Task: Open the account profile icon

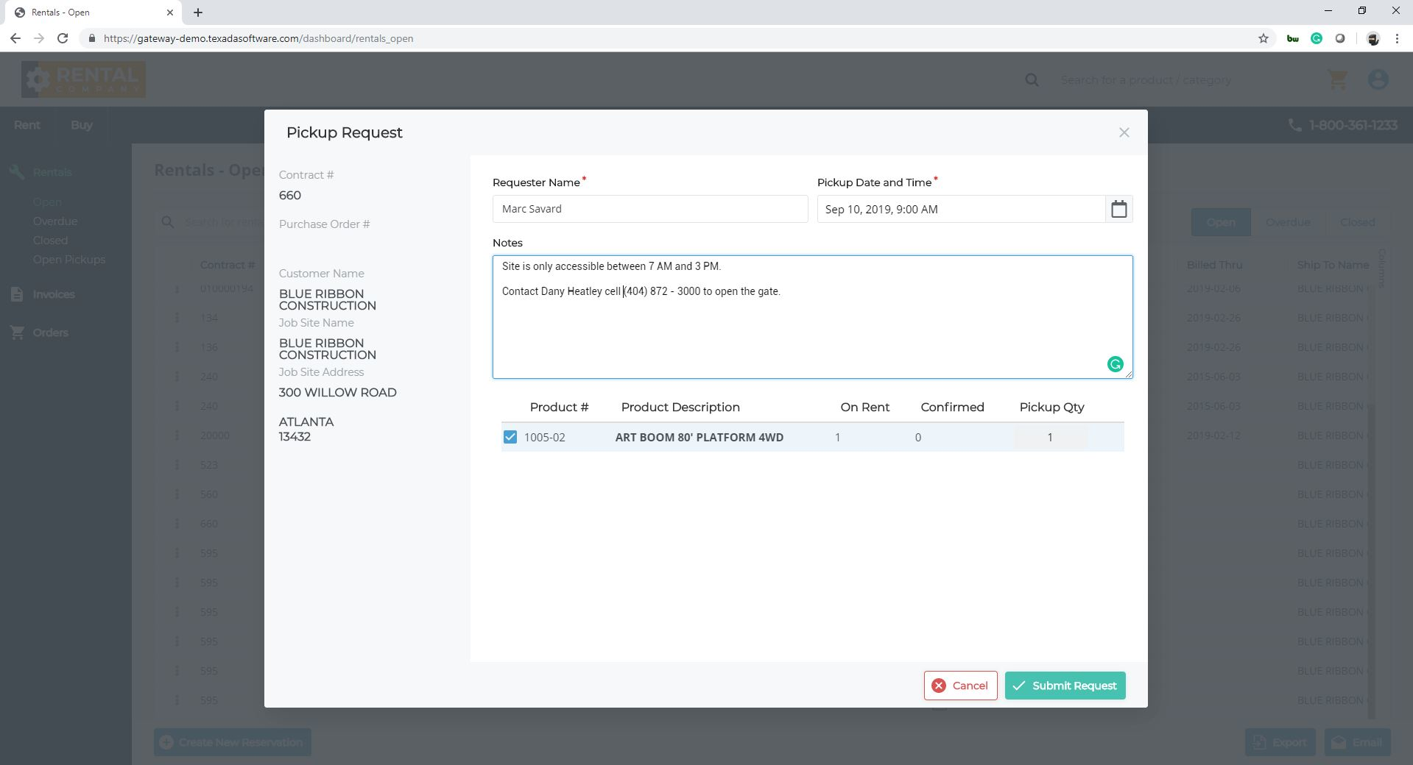Action: click(1378, 79)
